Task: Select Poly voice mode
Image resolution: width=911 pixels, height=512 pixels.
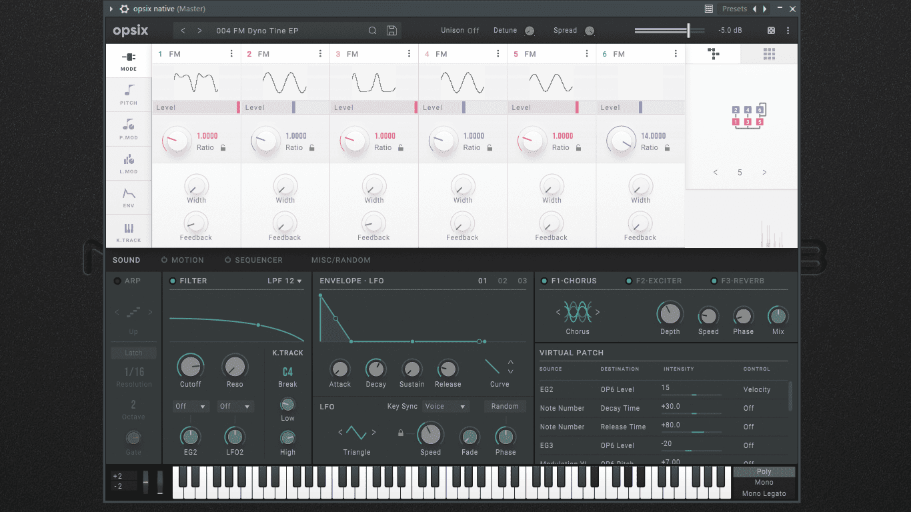Action: coord(764,472)
